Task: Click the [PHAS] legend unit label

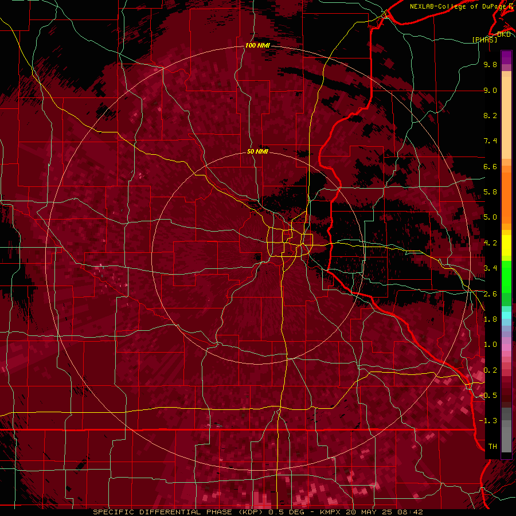Action: pyautogui.click(x=484, y=40)
